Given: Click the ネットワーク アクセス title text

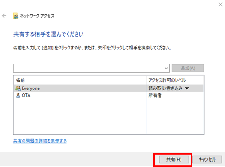Looking at the screenshot, I should (x=37, y=16).
